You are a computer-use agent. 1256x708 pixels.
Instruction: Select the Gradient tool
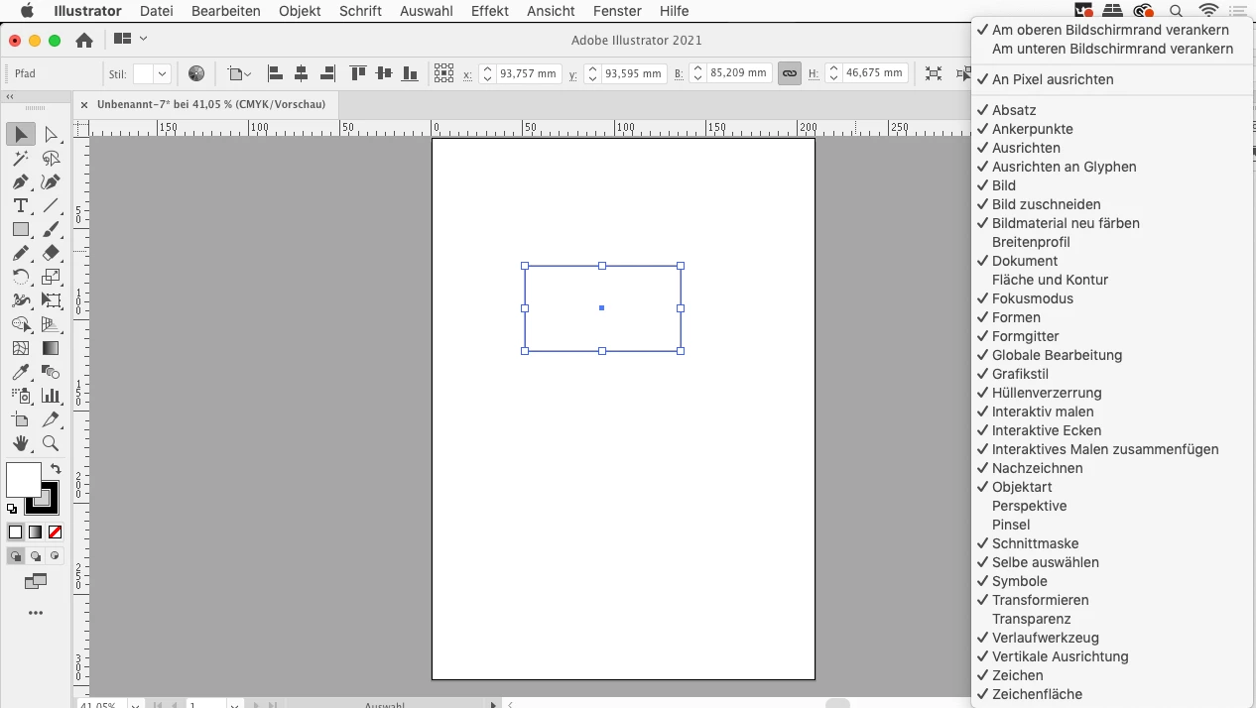(x=52, y=348)
